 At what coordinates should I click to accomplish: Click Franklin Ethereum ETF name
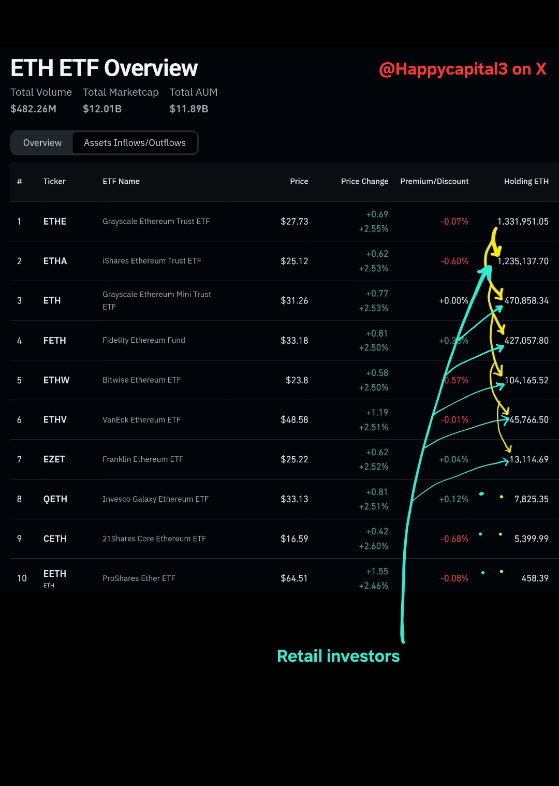[143, 459]
